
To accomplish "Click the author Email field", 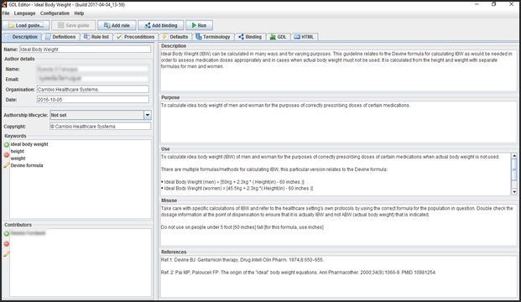I will coord(92,79).
